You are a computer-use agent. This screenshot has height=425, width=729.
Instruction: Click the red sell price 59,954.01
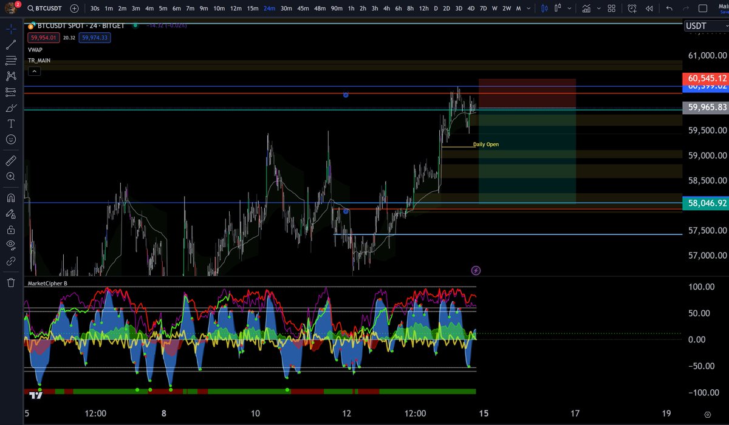pyautogui.click(x=44, y=38)
